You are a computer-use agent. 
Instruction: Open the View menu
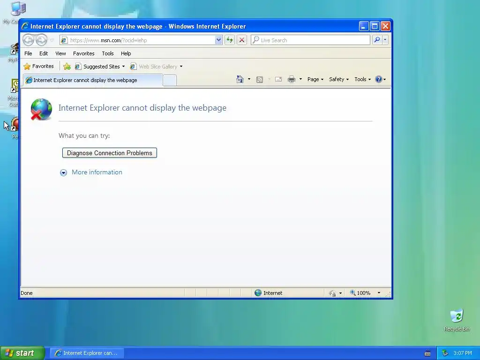point(60,53)
